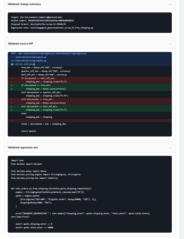
Task: Collapse the Validated source diff section
Action: coord(170,44)
